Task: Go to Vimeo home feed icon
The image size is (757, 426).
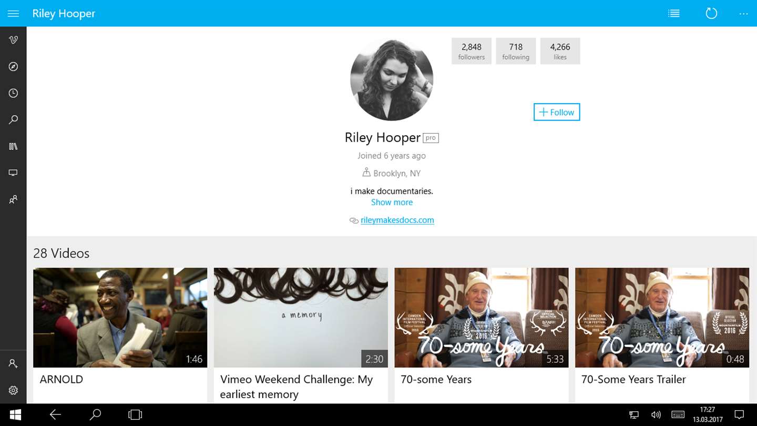Action: point(13,40)
